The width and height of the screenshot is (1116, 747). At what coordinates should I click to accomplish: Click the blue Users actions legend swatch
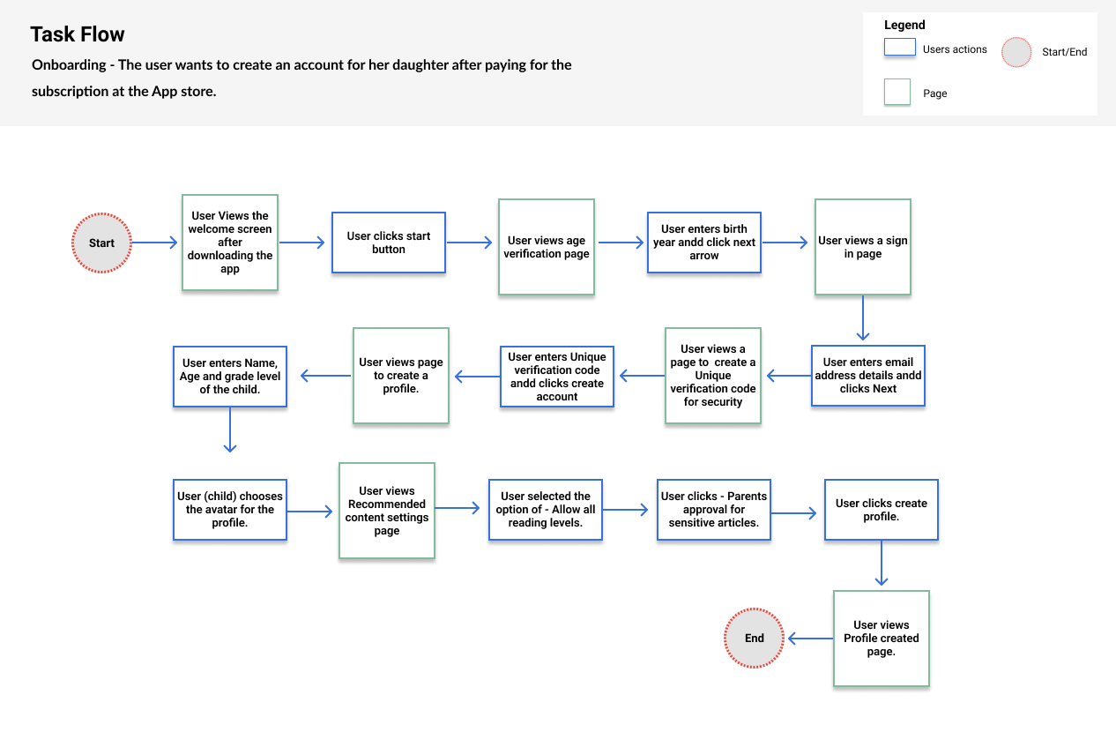pos(900,48)
